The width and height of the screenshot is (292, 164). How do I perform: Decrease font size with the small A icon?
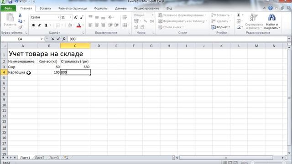(x=82, y=17)
